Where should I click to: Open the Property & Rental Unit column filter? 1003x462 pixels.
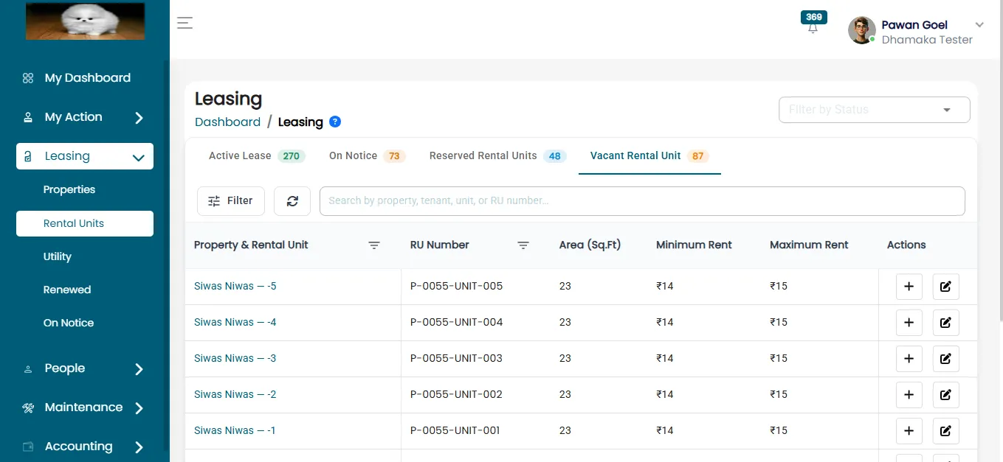[374, 245]
